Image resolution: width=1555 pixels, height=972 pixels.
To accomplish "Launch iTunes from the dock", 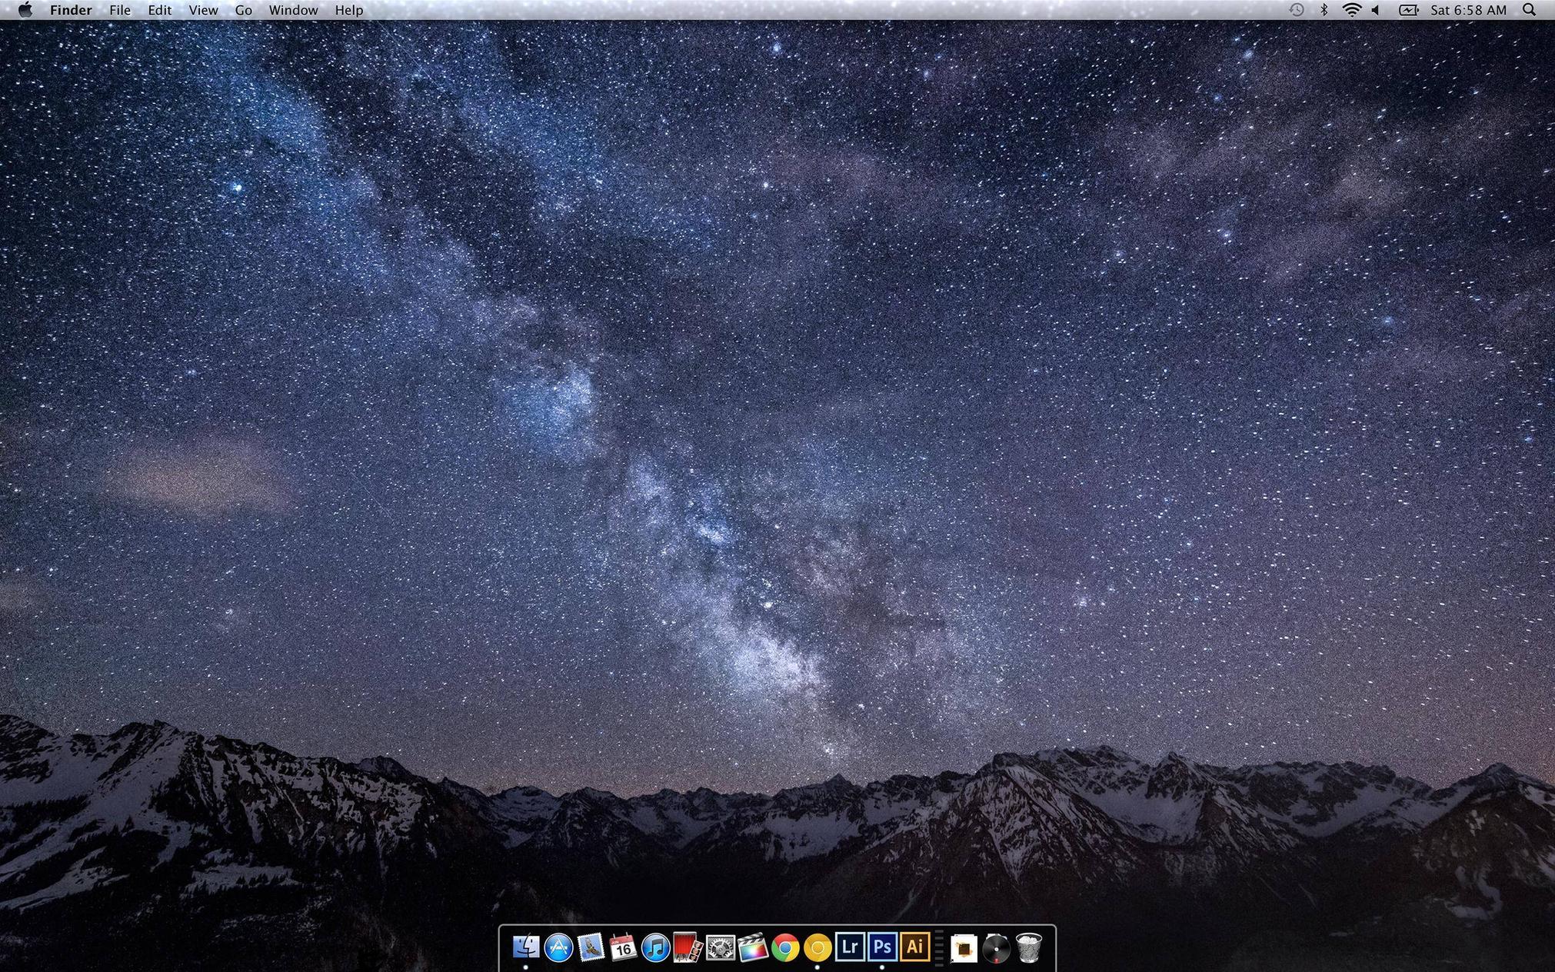I will click(x=655, y=947).
